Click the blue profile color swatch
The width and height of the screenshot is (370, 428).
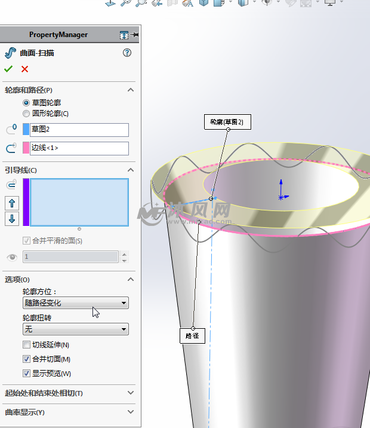(26, 129)
